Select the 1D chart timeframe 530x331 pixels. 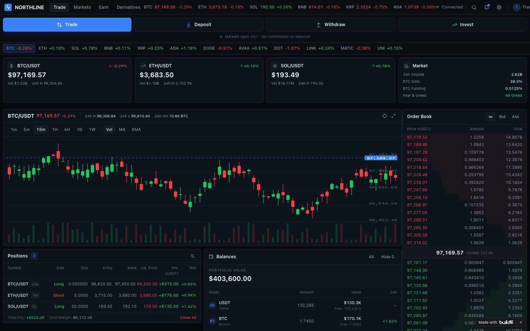[79, 129]
